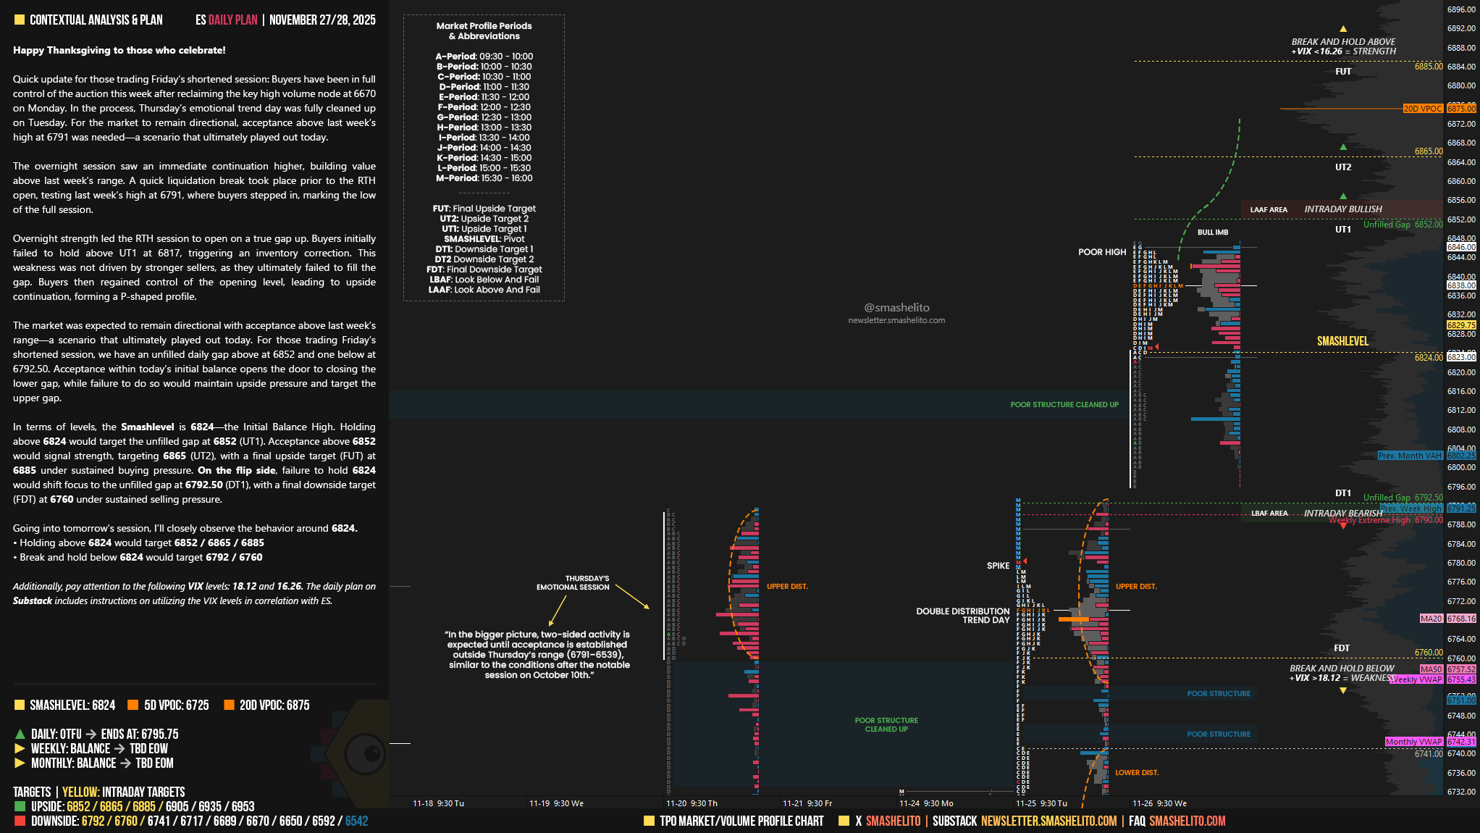Click the yellow square beside Contextual Analysis & Plan

(x=20, y=20)
